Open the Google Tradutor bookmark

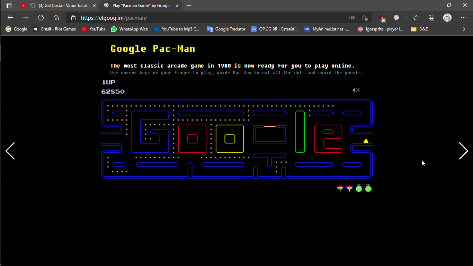tap(226, 29)
